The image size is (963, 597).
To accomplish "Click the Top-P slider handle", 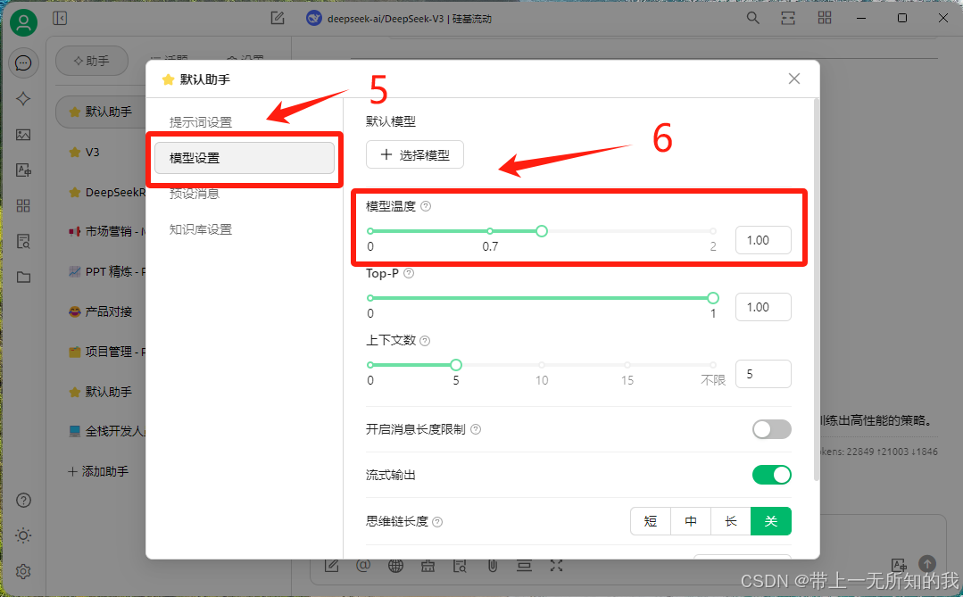I will [712, 298].
